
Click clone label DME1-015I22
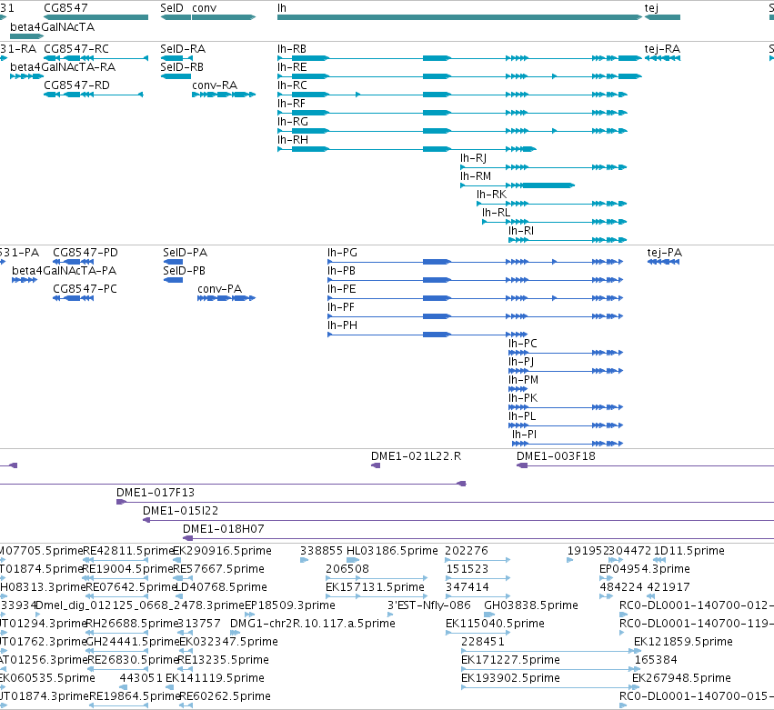(180, 511)
